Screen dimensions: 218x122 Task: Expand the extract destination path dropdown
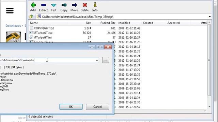point(97,60)
